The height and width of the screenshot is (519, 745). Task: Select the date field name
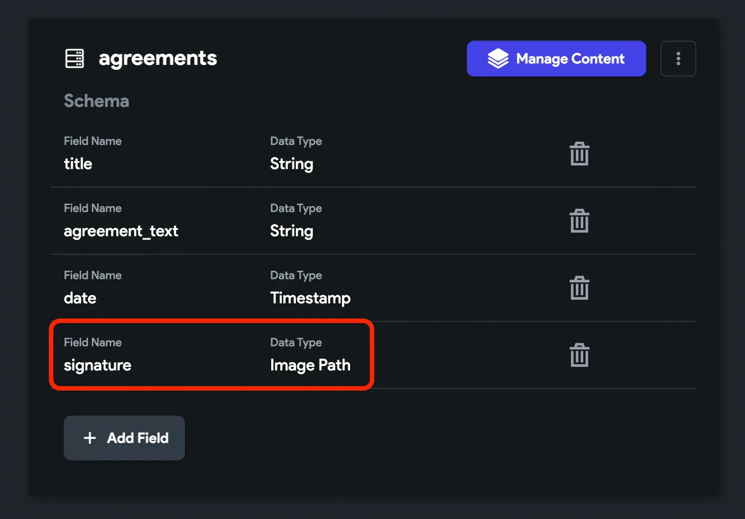tap(80, 298)
